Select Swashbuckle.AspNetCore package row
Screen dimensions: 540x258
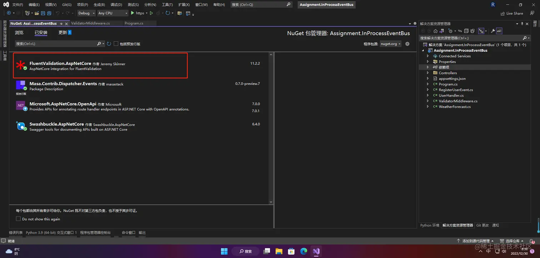(x=141, y=127)
